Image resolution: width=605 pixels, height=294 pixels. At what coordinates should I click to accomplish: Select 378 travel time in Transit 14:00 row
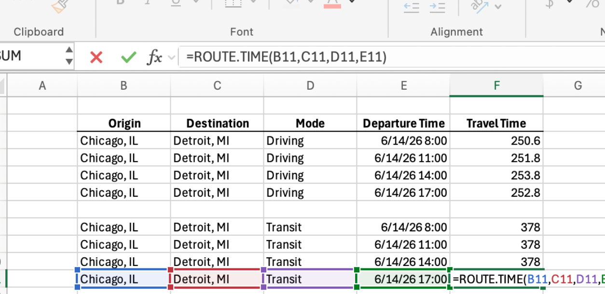[x=496, y=261]
